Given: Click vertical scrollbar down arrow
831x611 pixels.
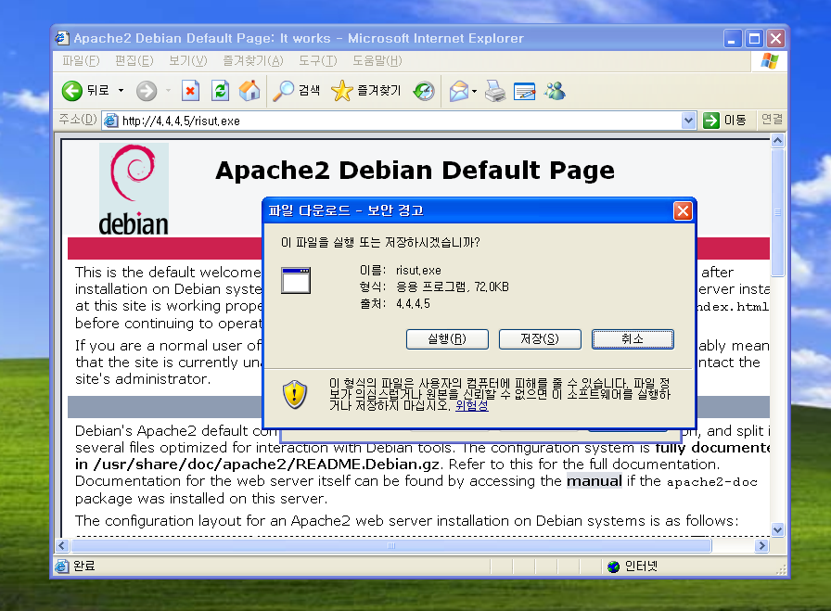Looking at the screenshot, I should (777, 529).
